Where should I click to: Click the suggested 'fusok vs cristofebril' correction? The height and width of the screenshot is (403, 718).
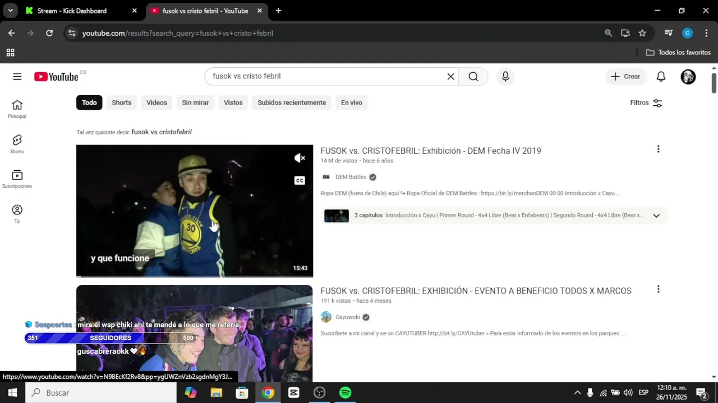tap(162, 132)
